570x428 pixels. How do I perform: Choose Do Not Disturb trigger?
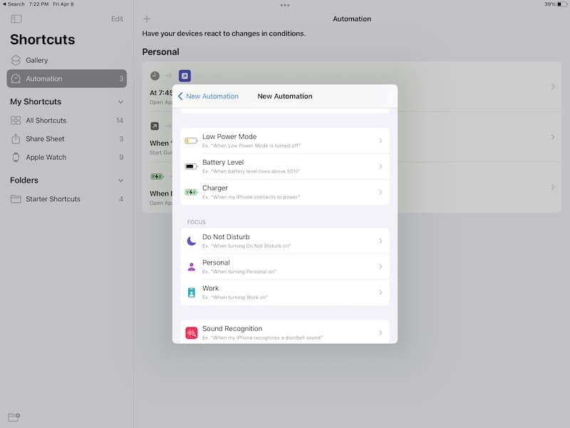[284, 241]
